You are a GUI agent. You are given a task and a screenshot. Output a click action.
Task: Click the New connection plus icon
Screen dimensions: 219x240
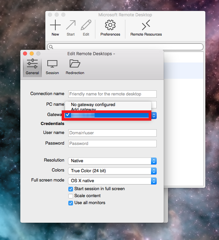tap(55, 25)
